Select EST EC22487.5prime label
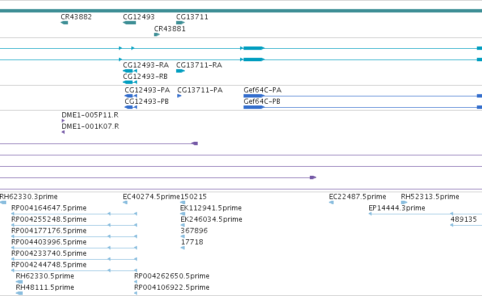The image size is (482, 296). tap(357, 197)
